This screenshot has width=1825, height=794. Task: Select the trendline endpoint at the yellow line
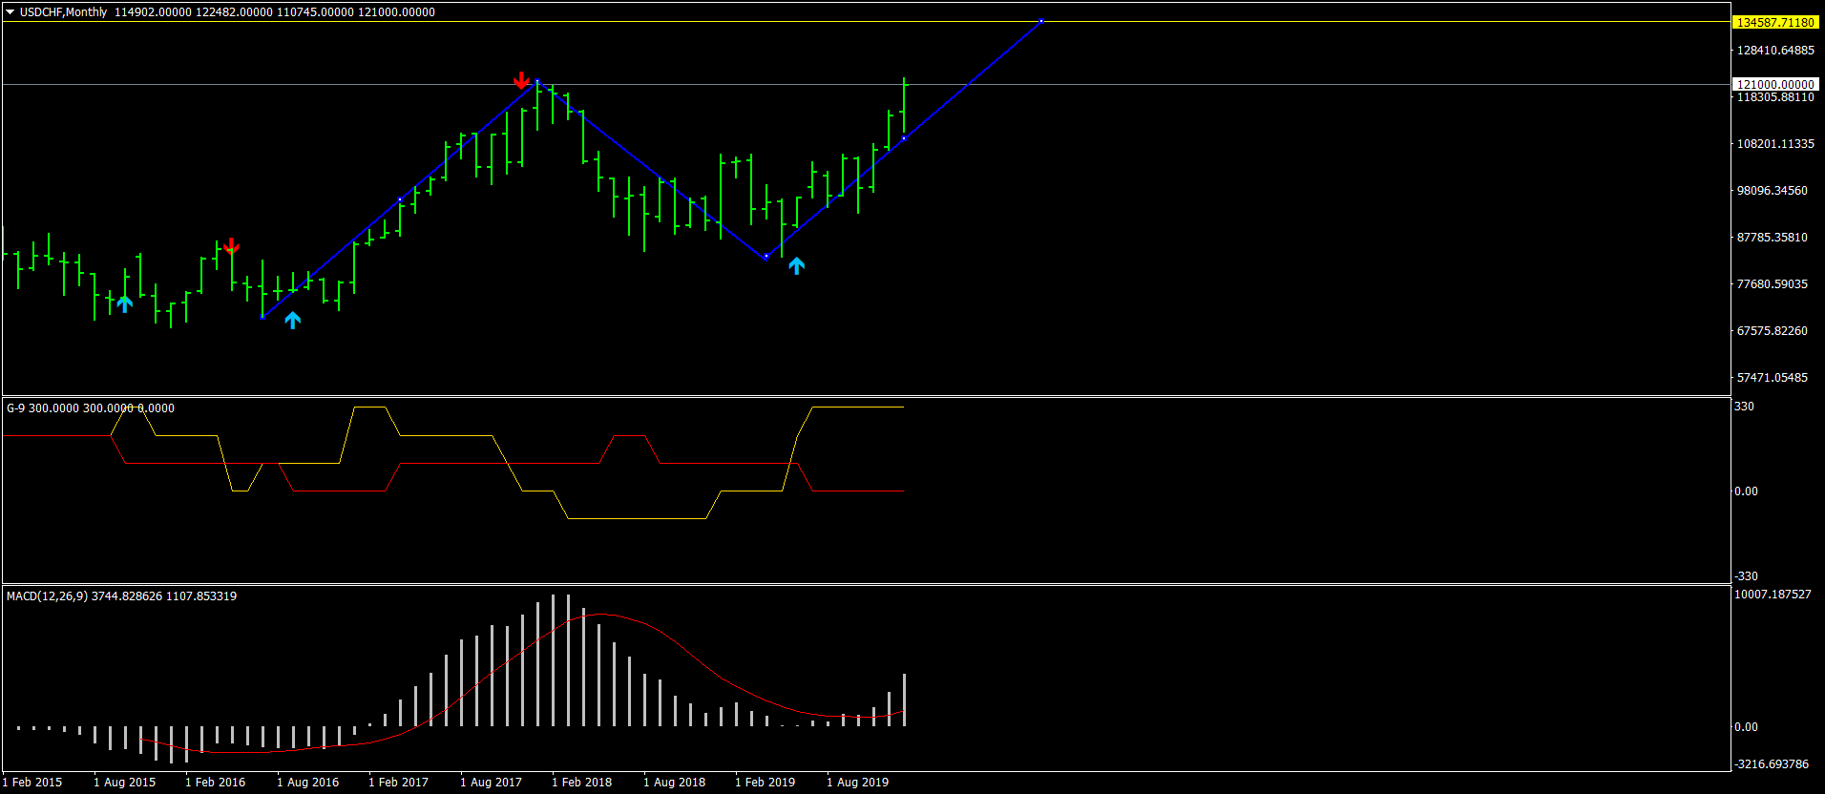tap(1041, 21)
